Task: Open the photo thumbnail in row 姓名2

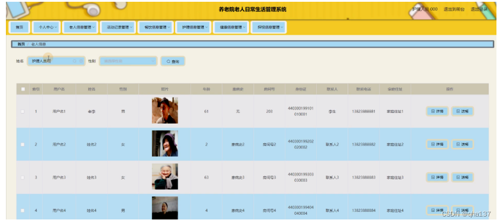Action: point(165,144)
